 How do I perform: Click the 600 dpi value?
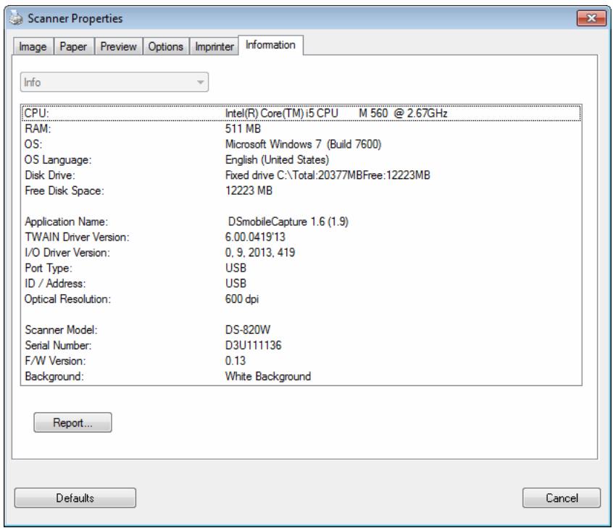[242, 299]
